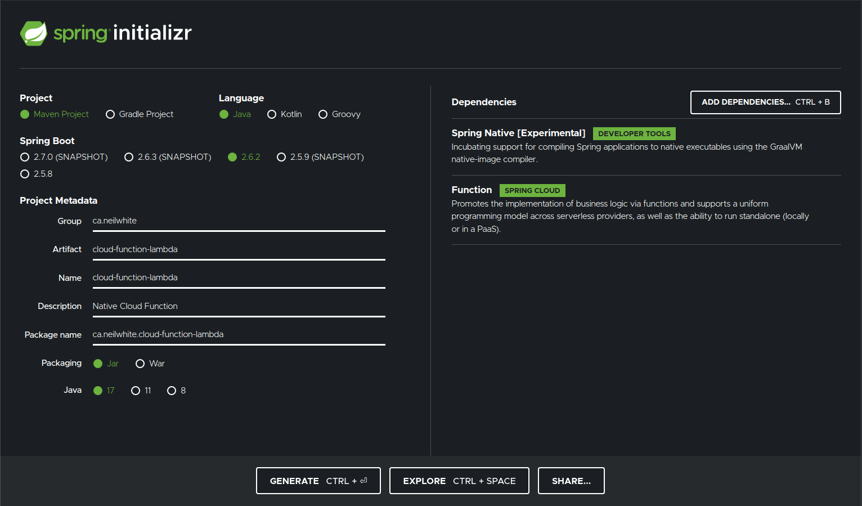
Task: Click the Project section heading
Action: (x=36, y=98)
